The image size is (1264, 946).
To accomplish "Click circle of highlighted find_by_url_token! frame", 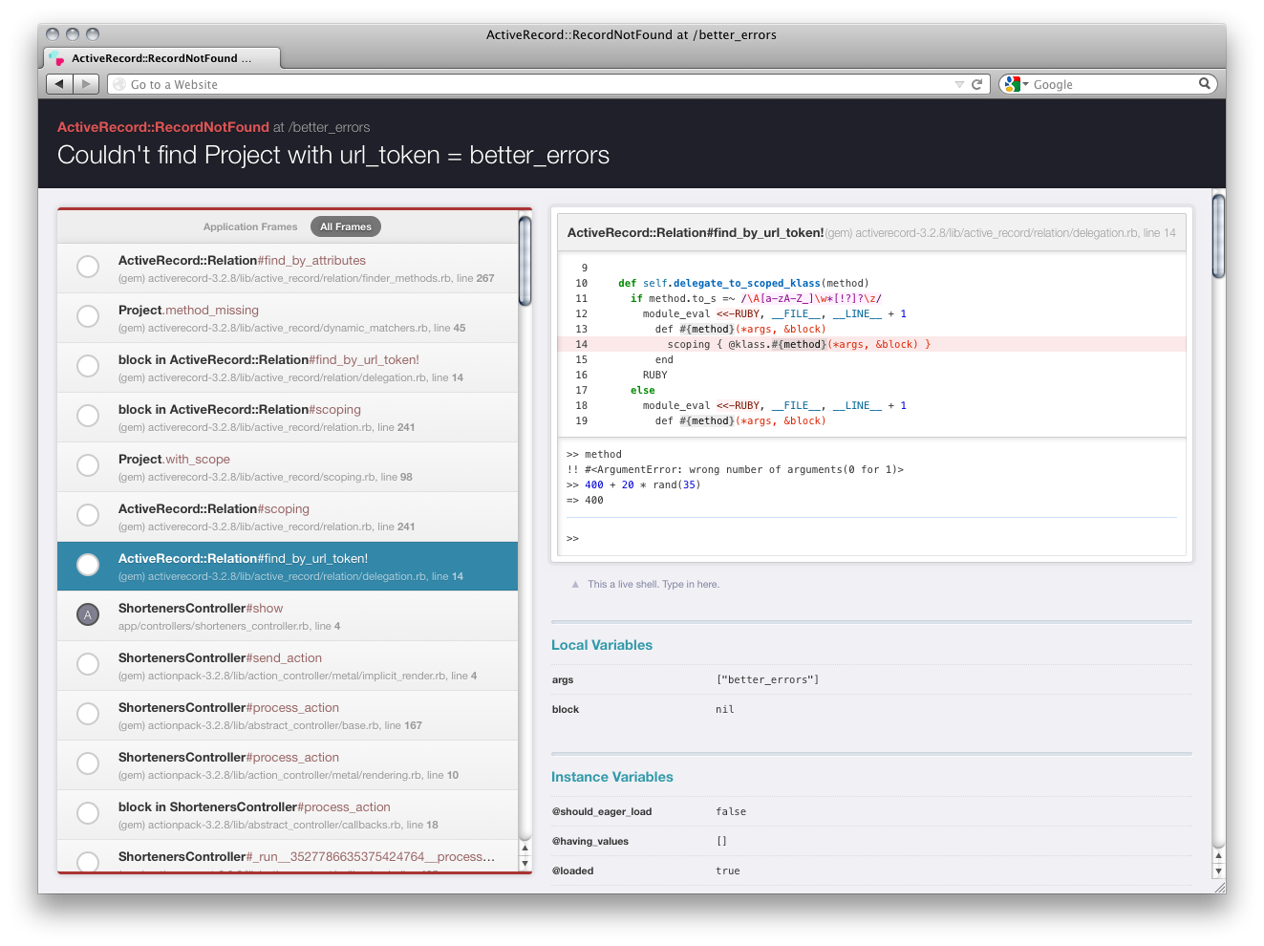I will click(x=88, y=565).
